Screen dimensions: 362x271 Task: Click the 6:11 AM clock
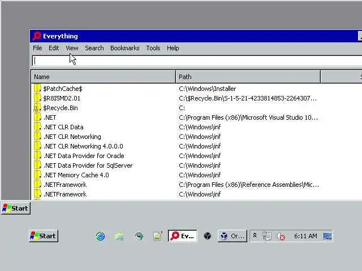click(x=305, y=236)
